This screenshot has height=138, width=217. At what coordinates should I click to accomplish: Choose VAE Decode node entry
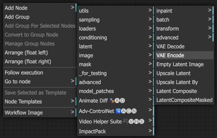170,46
